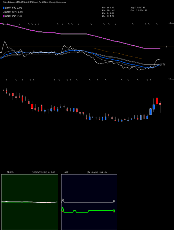
Task: Click the magenta DOW PT legend swatch
Action: (x=3, y=16)
